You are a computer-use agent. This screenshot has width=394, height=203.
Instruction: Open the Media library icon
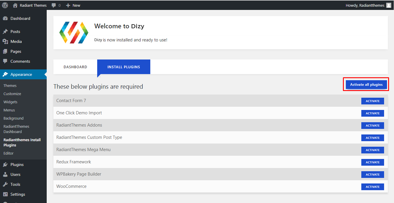click(5, 41)
